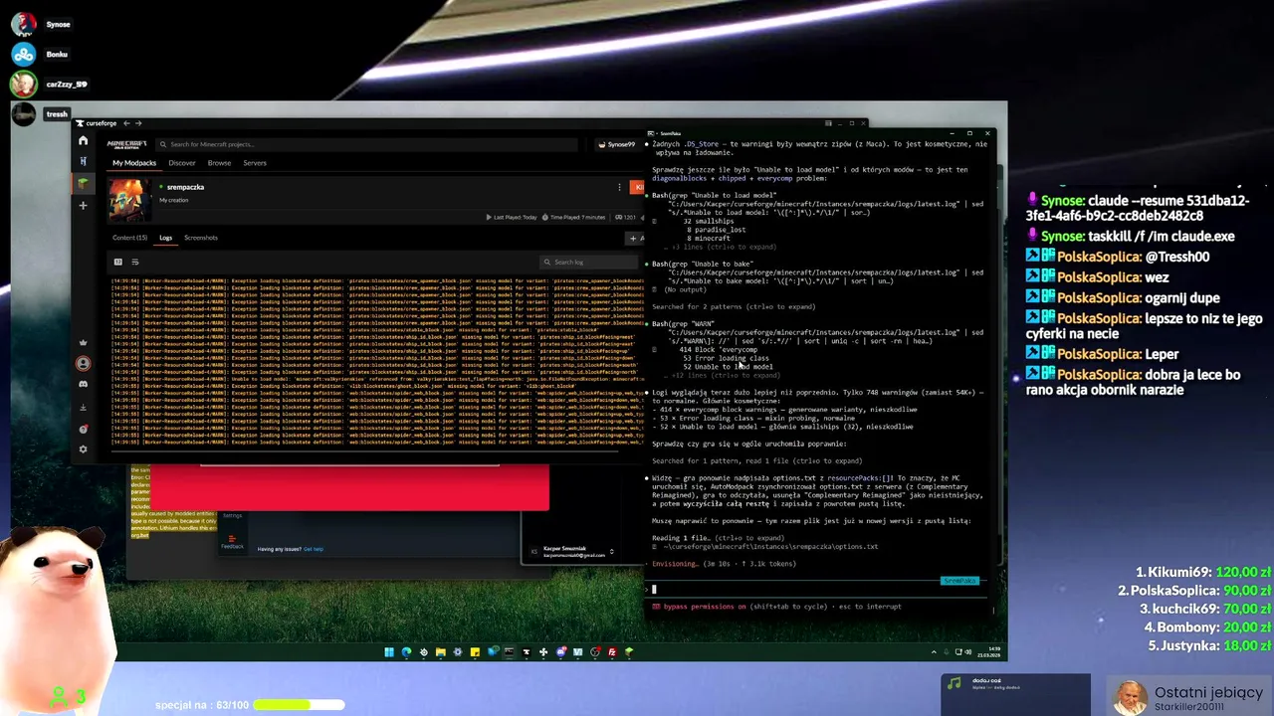Open the downloads icon in CurseForge sidebar
Viewport: 1274px width, 716px height.
84,408
